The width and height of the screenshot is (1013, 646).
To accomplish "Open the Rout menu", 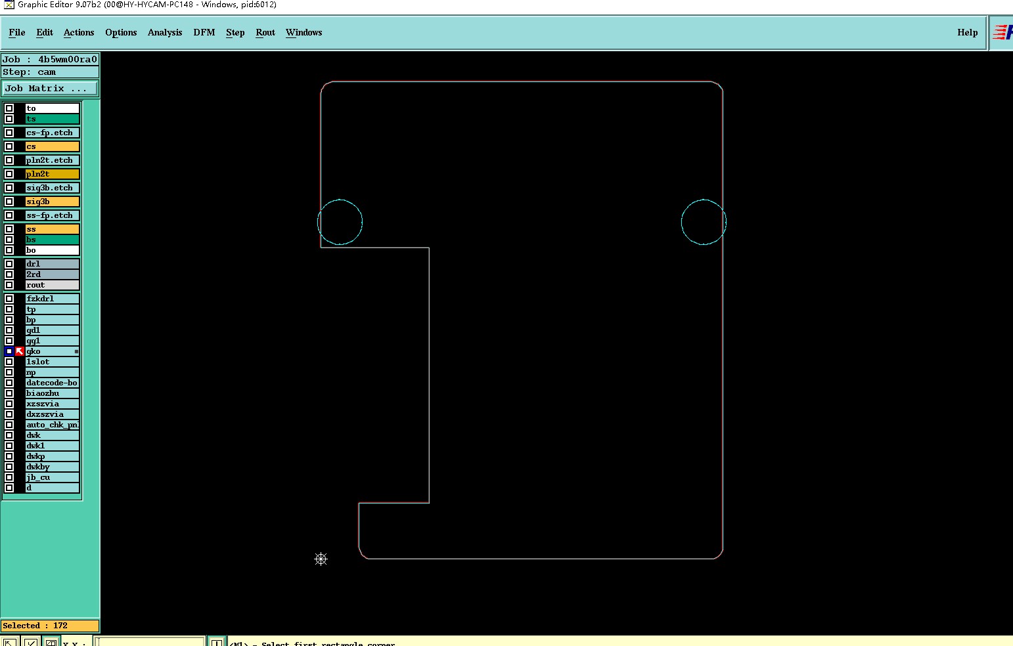I will click(265, 32).
